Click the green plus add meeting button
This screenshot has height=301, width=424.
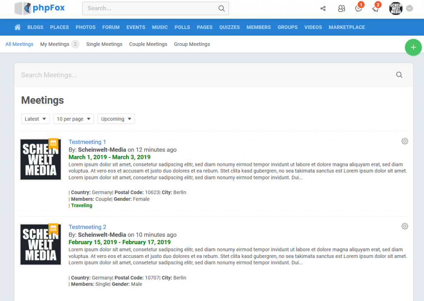click(413, 48)
